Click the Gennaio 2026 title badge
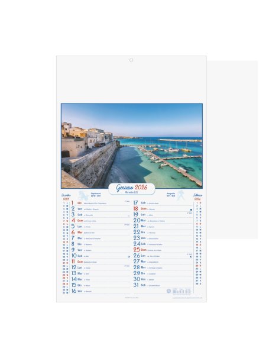This screenshot has height=355, width=266. click(x=132, y=189)
